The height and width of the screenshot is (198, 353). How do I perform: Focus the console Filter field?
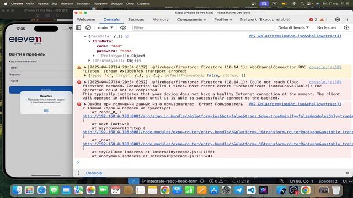(x=204, y=28)
